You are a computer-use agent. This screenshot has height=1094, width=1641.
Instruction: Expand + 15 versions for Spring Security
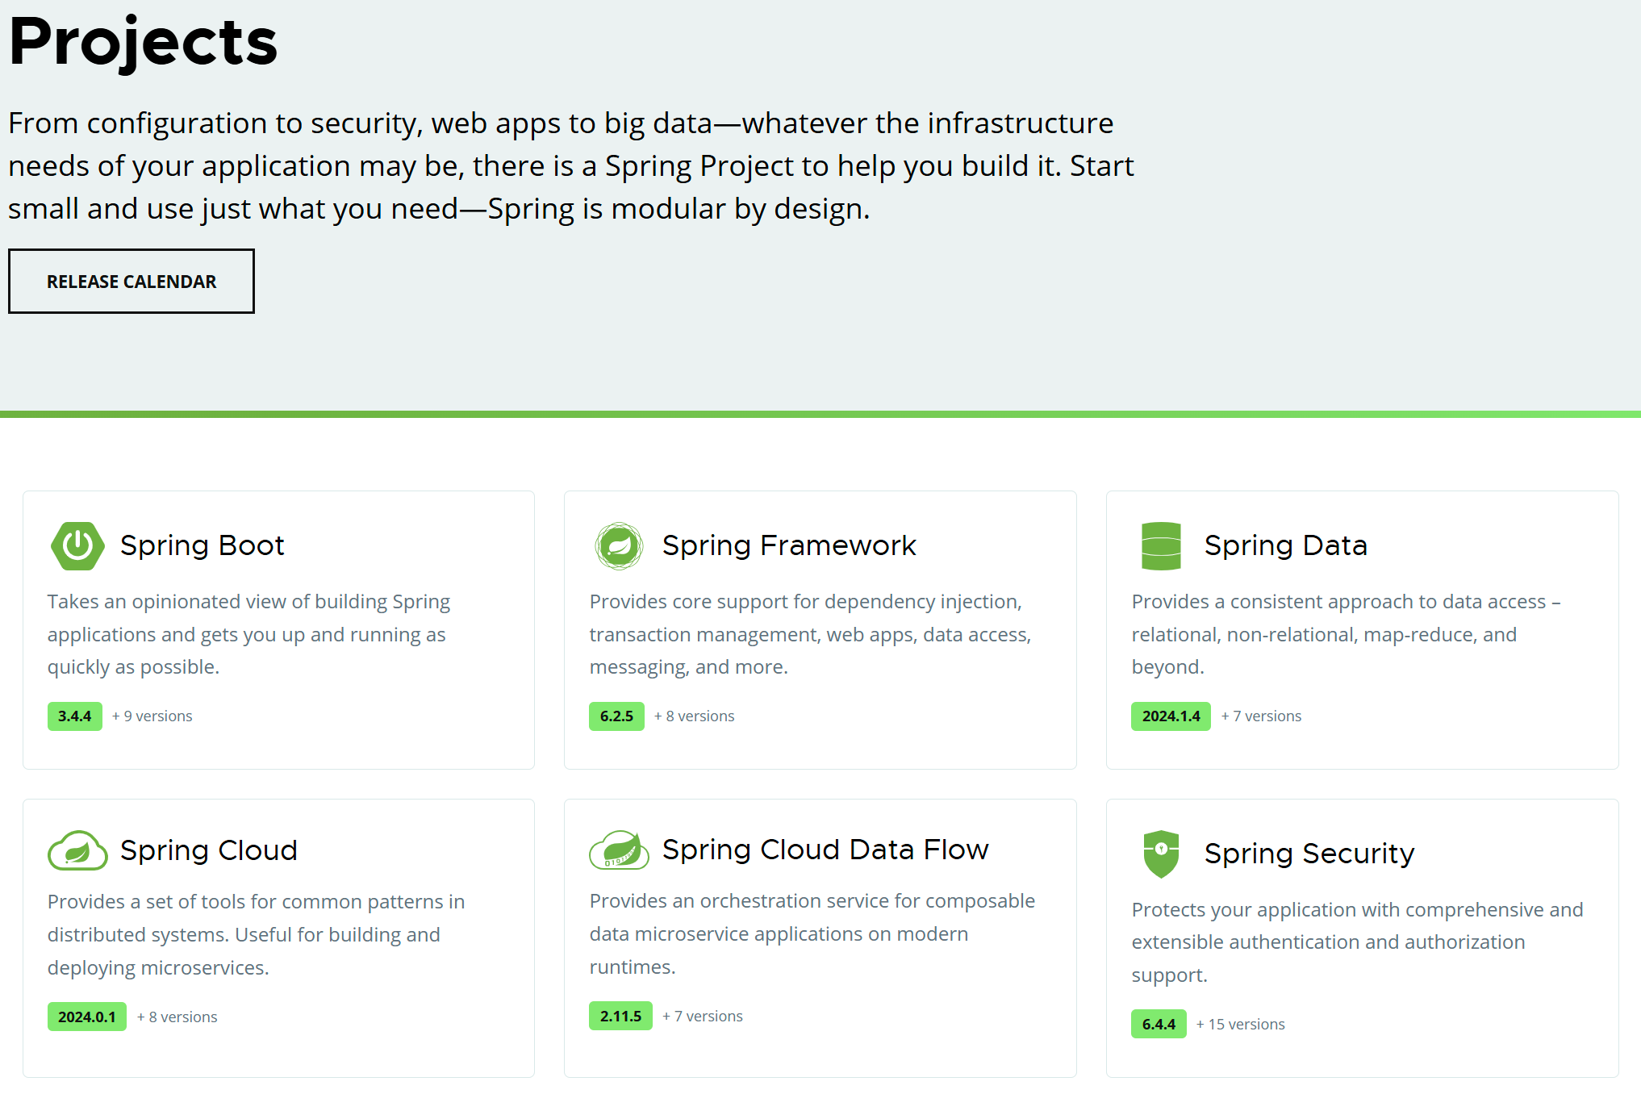click(1240, 1025)
